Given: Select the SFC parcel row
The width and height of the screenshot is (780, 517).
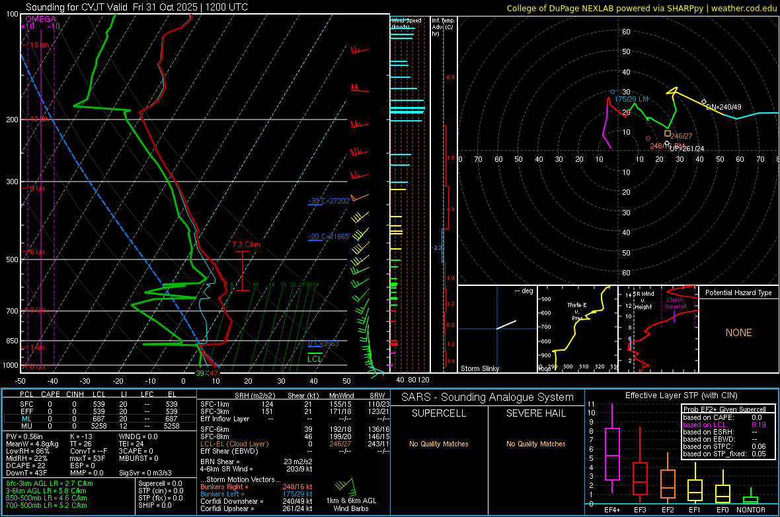Looking at the screenshot, I should coord(100,404).
